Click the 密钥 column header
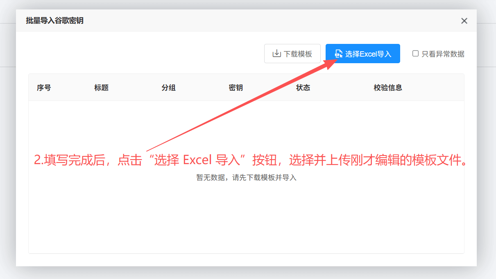 coord(236,87)
